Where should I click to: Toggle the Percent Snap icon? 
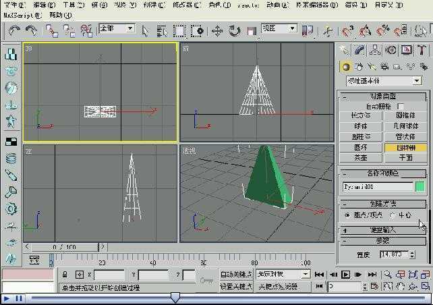[x=382, y=30]
